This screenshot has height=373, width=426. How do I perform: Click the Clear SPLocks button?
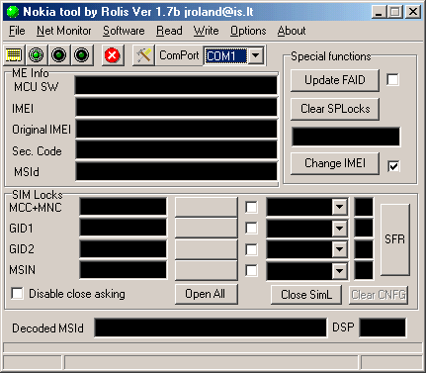tap(335, 109)
